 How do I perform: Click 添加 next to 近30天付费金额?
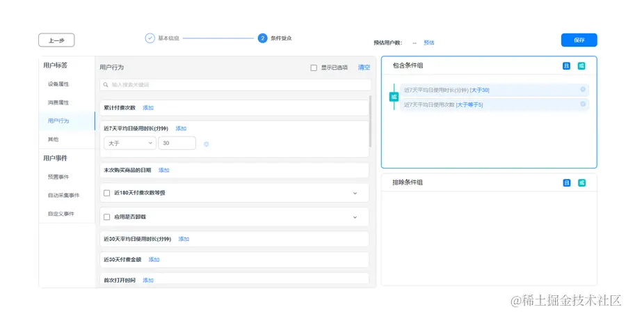point(154,260)
